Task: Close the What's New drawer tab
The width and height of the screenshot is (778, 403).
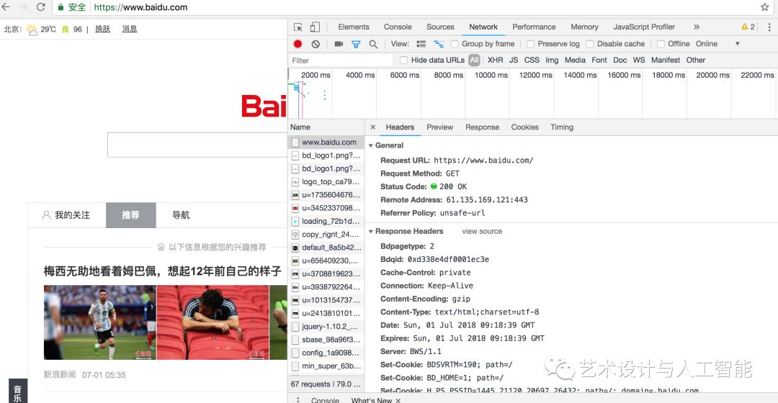Action: 398,400
